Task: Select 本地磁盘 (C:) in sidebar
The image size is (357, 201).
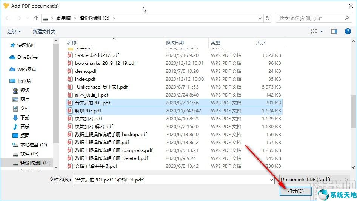Action: [x=29, y=145]
